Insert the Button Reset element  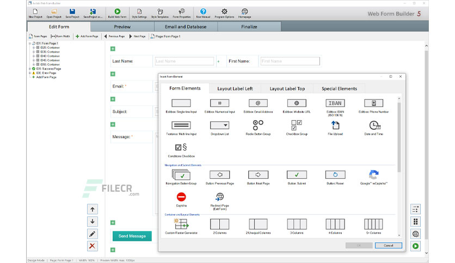[335, 178]
